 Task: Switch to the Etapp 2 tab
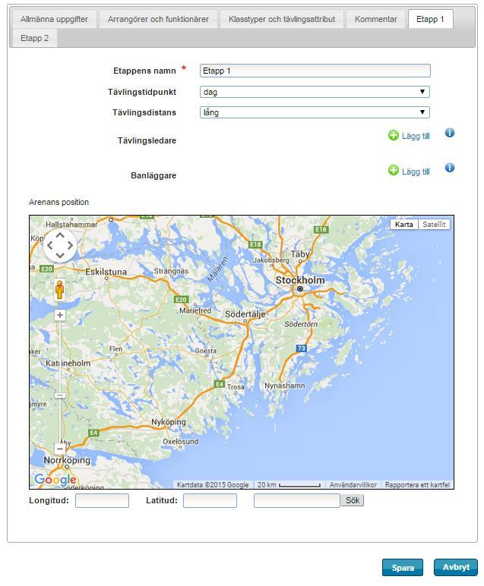(34, 38)
